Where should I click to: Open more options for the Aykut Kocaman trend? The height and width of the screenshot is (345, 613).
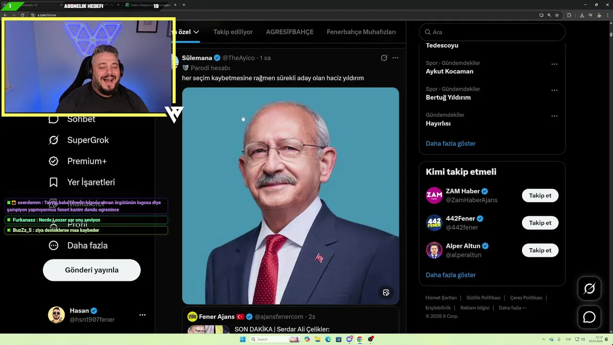click(x=554, y=64)
